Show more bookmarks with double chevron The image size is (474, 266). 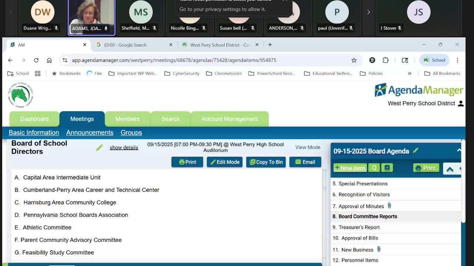[x=410, y=74]
